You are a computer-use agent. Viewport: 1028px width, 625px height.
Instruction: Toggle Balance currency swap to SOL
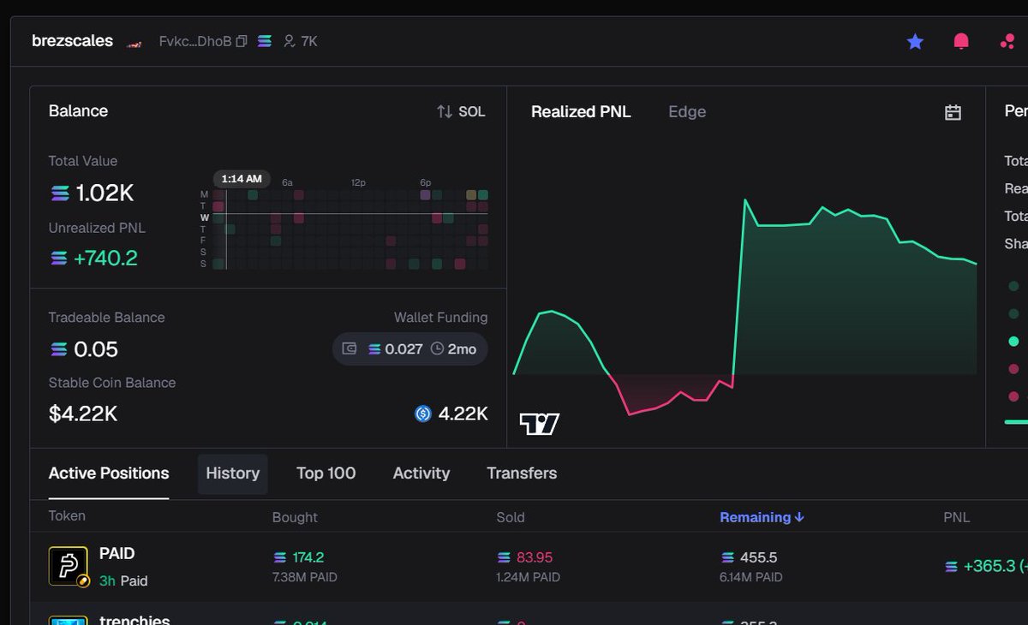(461, 111)
